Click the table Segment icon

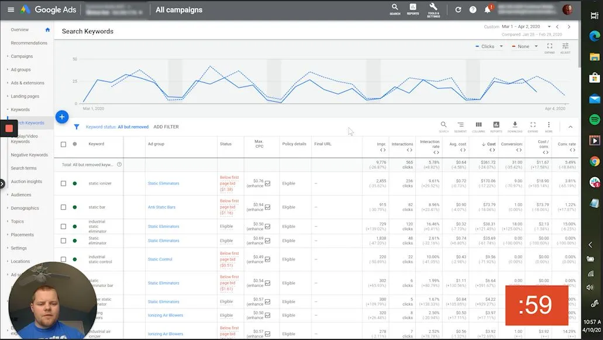pyautogui.click(x=460, y=126)
